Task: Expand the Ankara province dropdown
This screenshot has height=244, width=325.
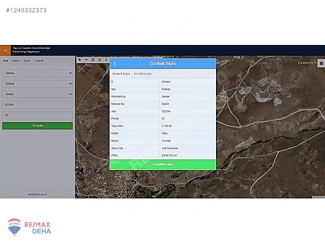Action: point(38,73)
